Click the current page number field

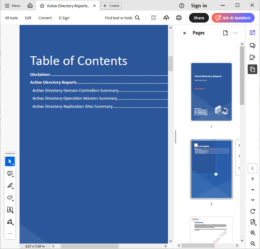252,168
